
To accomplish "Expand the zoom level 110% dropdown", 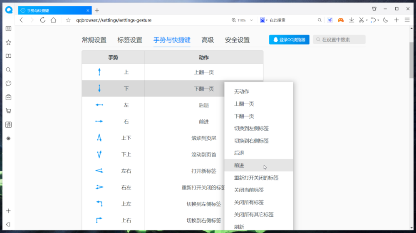I will (x=251, y=20).
